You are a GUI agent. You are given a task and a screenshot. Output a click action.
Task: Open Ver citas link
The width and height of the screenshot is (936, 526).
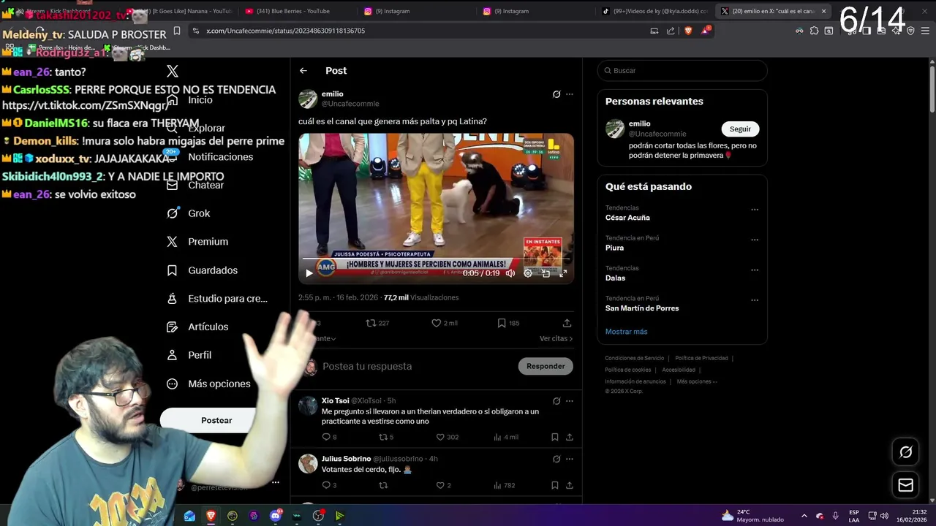pyautogui.click(x=556, y=338)
